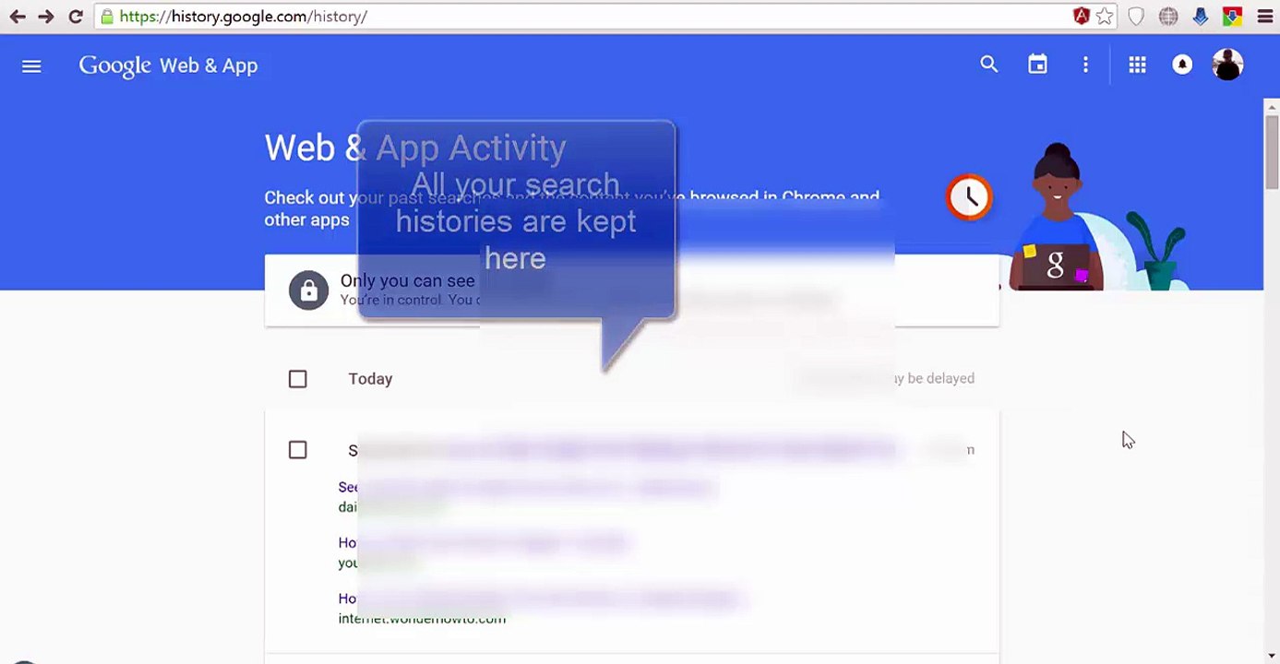Open the gray globe extension
Viewport: 1280px width, 664px height.
(1168, 17)
